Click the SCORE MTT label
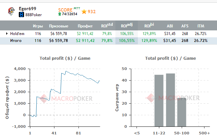The height and width of the screenshot is (140, 217). 67,9
